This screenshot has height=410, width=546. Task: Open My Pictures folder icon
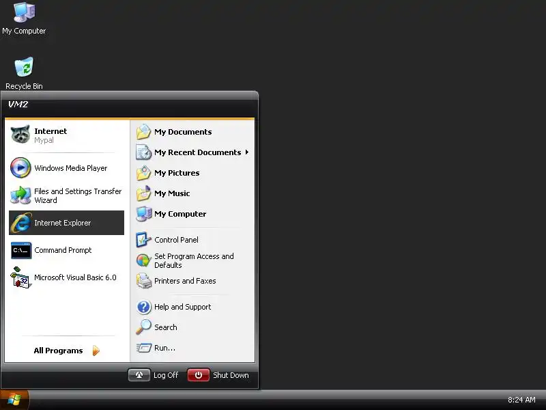(x=143, y=173)
